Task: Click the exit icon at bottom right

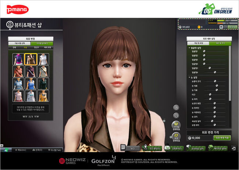Action: point(233,148)
